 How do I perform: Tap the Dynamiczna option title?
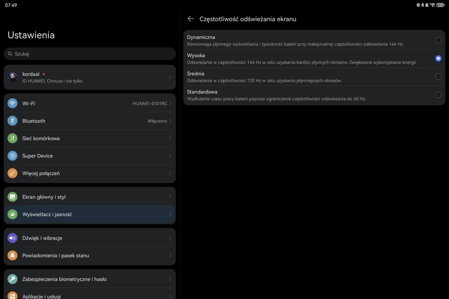pos(201,37)
